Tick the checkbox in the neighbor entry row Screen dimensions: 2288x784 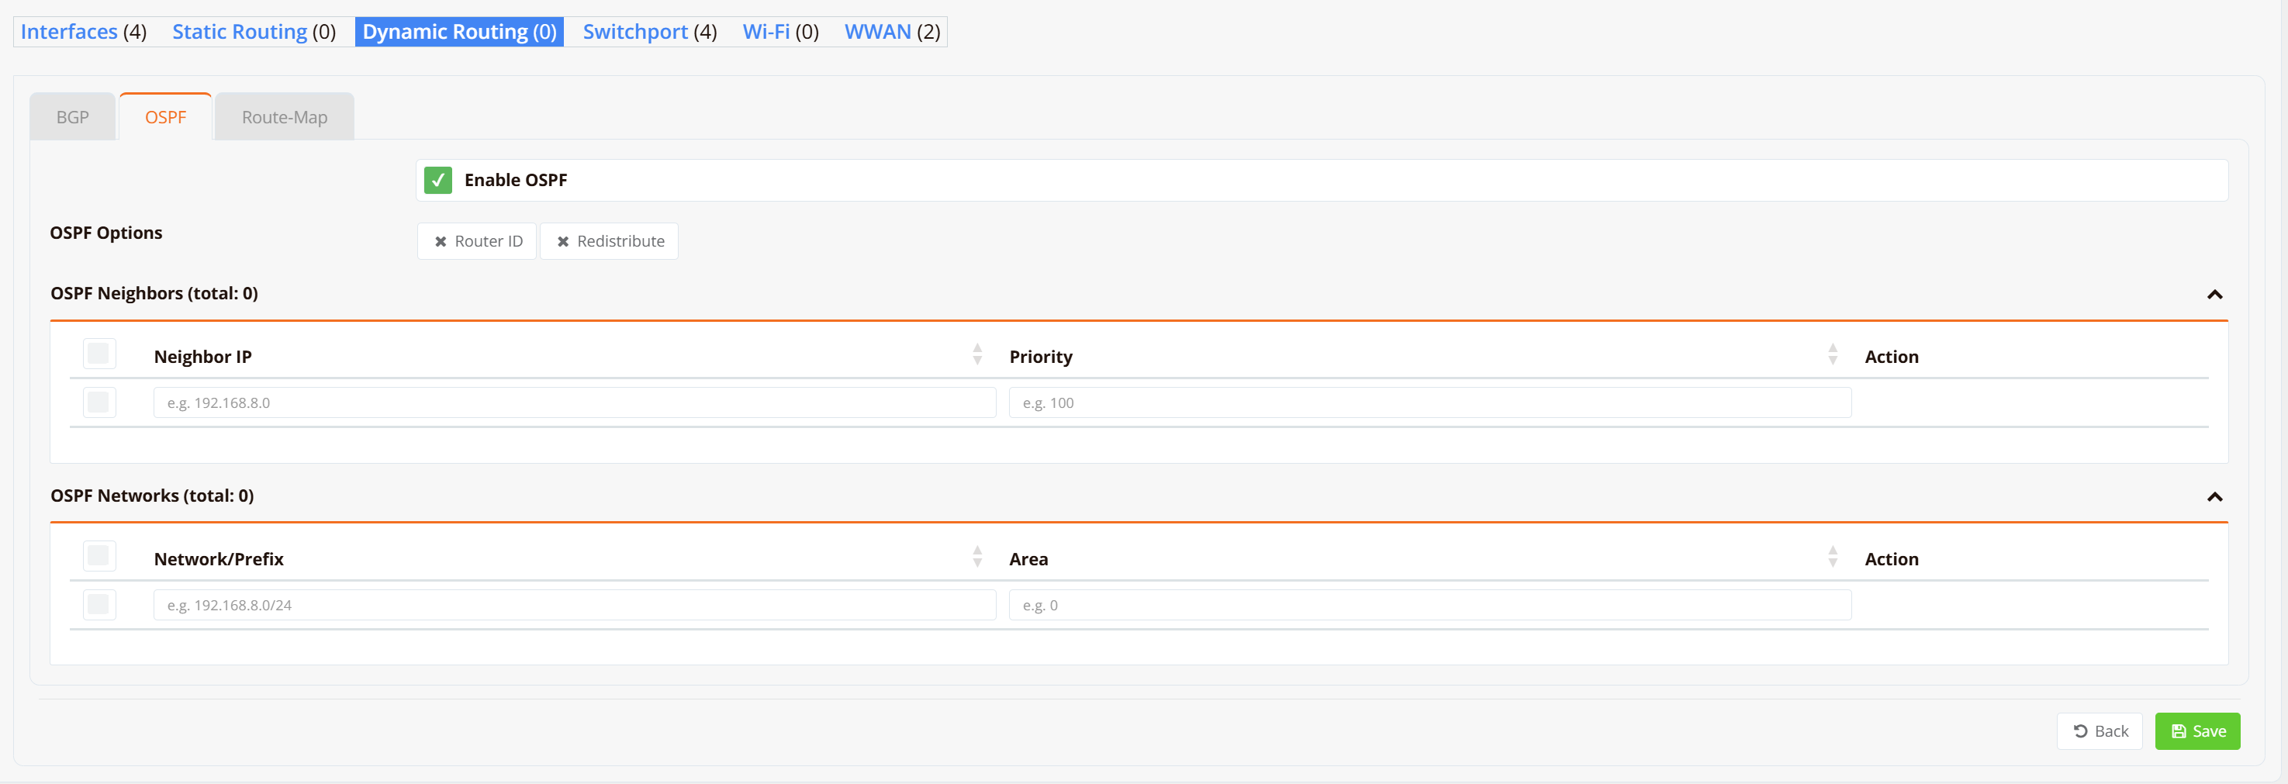(x=99, y=403)
